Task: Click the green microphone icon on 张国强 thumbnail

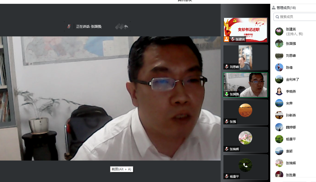Action: [227, 94]
